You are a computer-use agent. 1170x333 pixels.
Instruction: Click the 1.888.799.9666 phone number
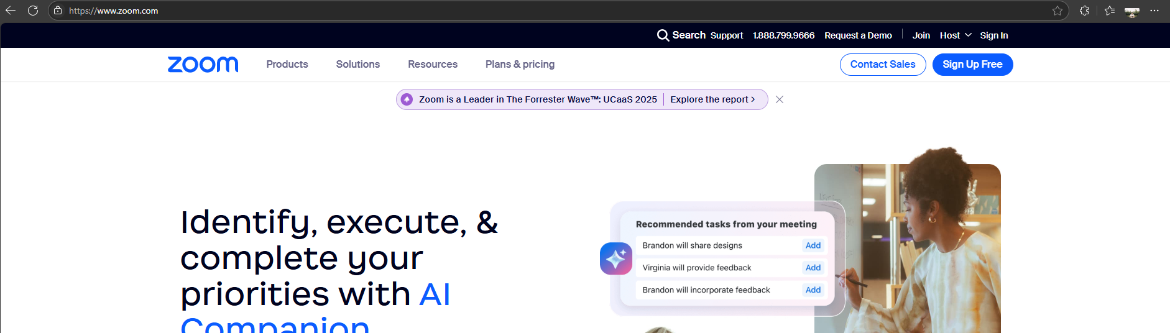(783, 35)
